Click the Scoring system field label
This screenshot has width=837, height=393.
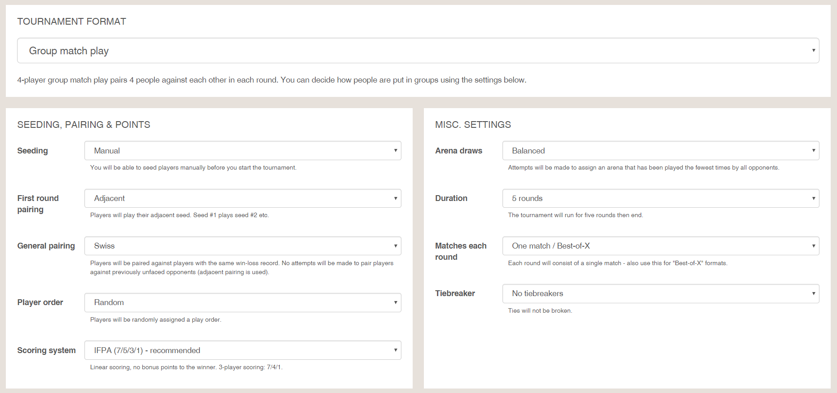tap(46, 350)
